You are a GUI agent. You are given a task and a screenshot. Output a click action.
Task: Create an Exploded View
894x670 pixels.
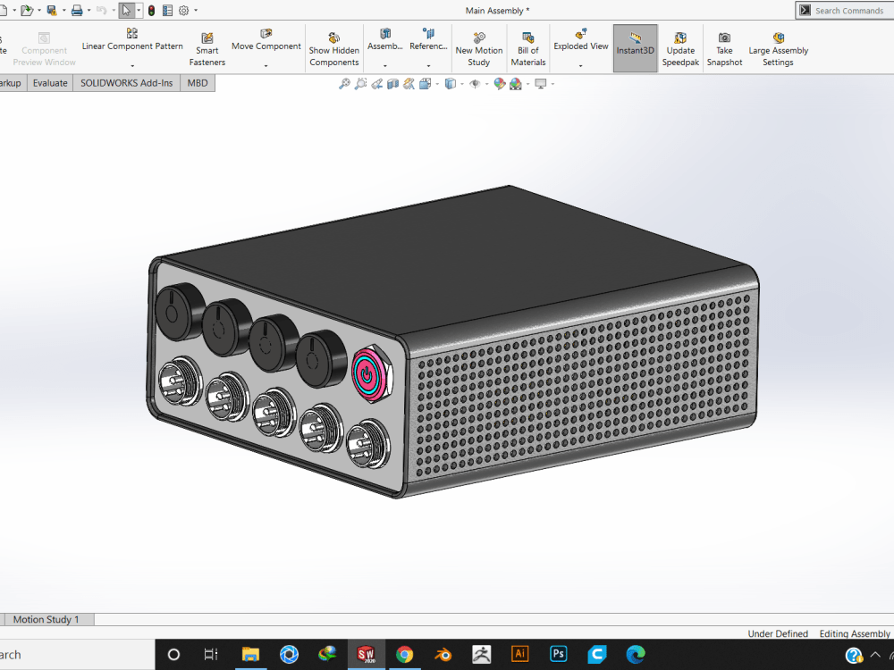click(580, 40)
